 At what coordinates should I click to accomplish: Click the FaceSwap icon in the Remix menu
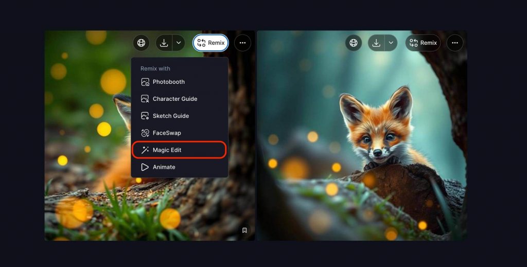click(x=145, y=133)
